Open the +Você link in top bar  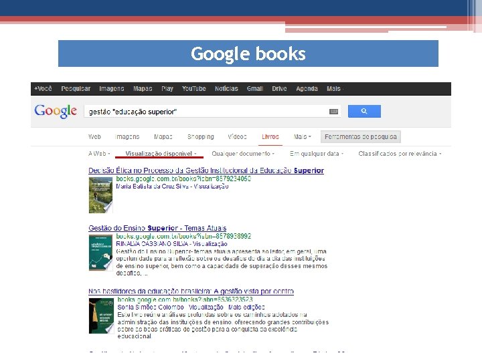[x=43, y=89]
